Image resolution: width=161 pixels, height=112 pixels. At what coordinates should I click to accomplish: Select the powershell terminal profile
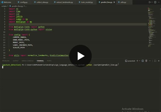coord(130,61)
